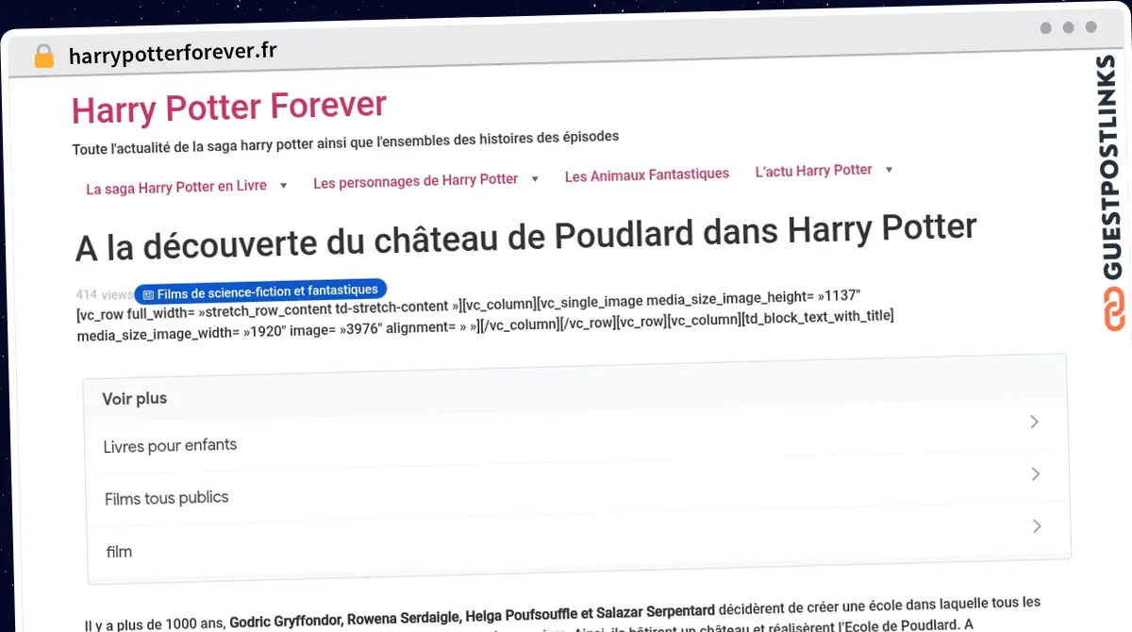Click the article heading about château de Poudlard
1132x632 pixels.
point(526,238)
